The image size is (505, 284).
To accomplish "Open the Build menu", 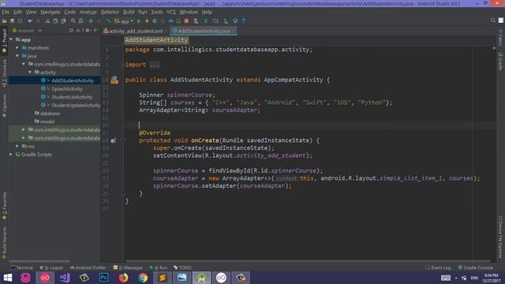I will click(x=129, y=12).
